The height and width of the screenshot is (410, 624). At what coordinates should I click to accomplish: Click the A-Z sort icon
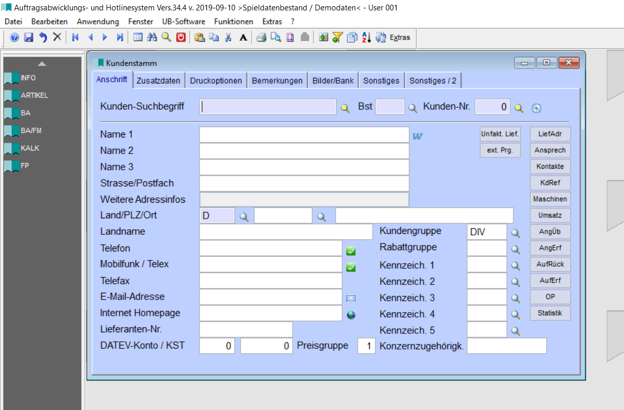pyautogui.click(x=366, y=38)
